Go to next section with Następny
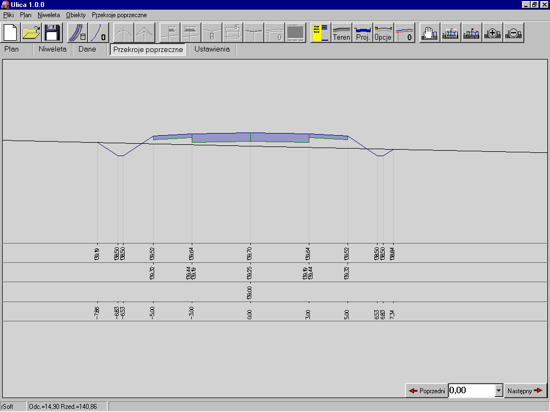This screenshot has height=412, width=550. point(525,391)
